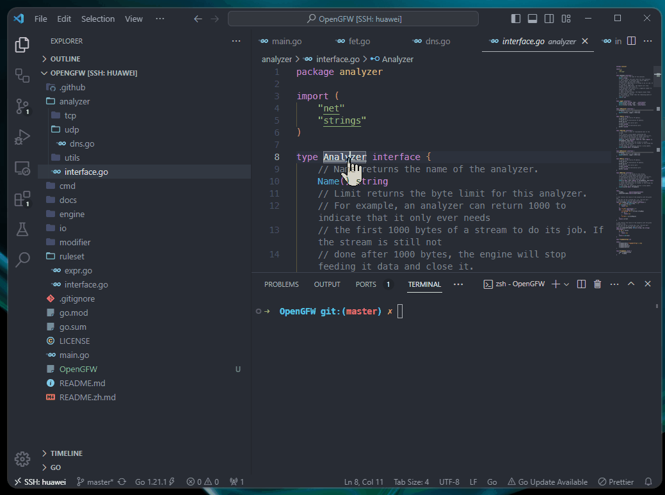Click the OpenGFW command center search box
The image size is (665, 495).
(354, 19)
